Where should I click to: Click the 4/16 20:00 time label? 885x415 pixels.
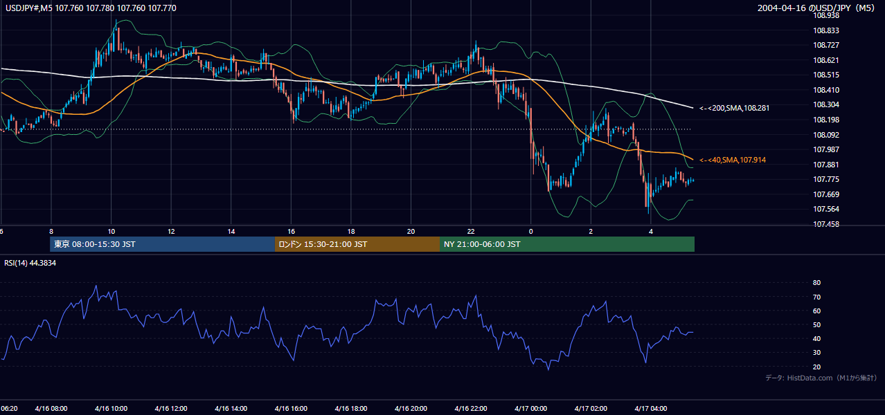click(411, 408)
